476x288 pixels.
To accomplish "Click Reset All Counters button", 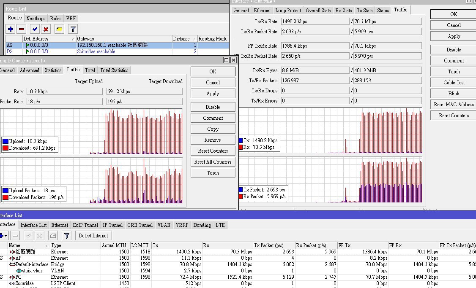I will [213, 162].
